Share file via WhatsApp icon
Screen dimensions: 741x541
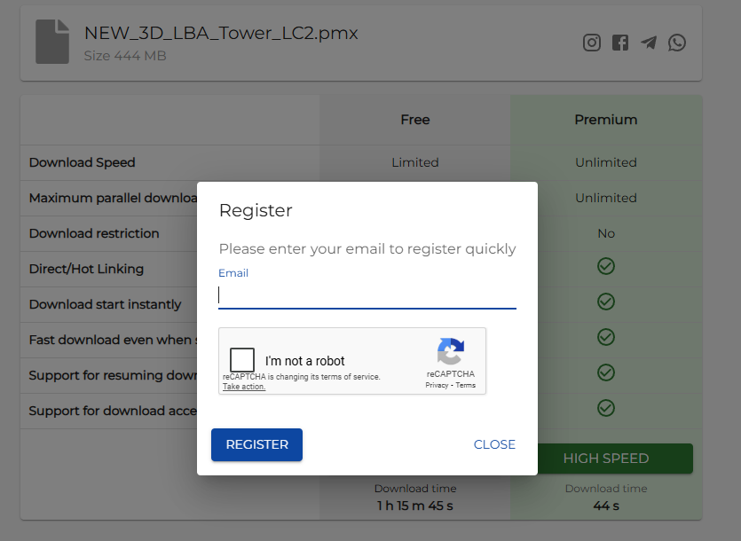click(677, 43)
